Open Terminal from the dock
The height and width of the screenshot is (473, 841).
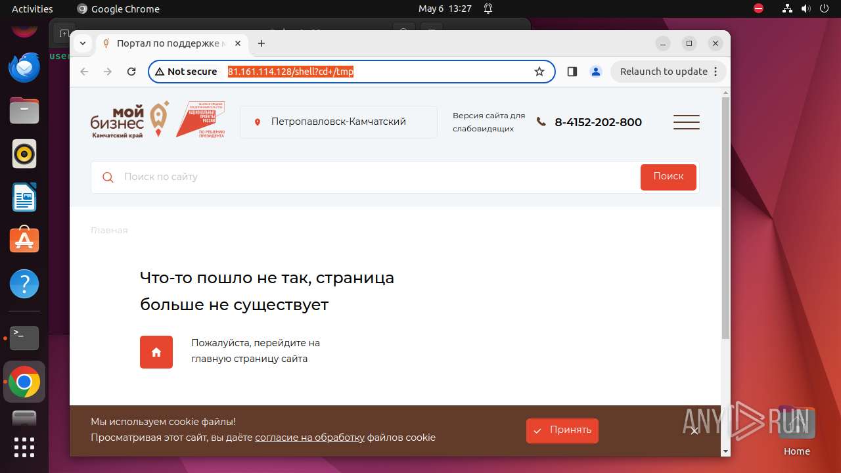pyautogui.click(x=24, y=338)
